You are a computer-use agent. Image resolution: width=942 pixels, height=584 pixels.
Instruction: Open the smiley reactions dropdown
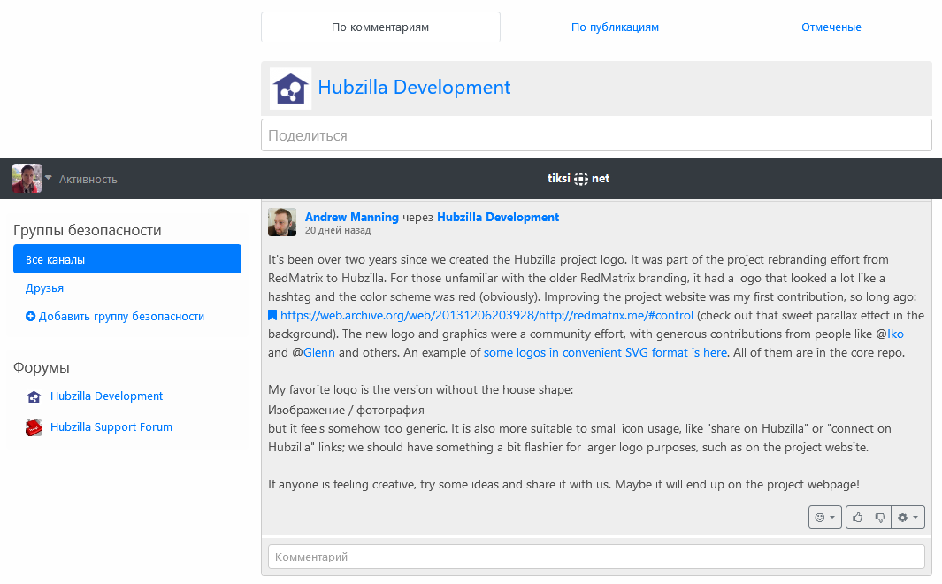pyautogui.click(x=824, y=518)
